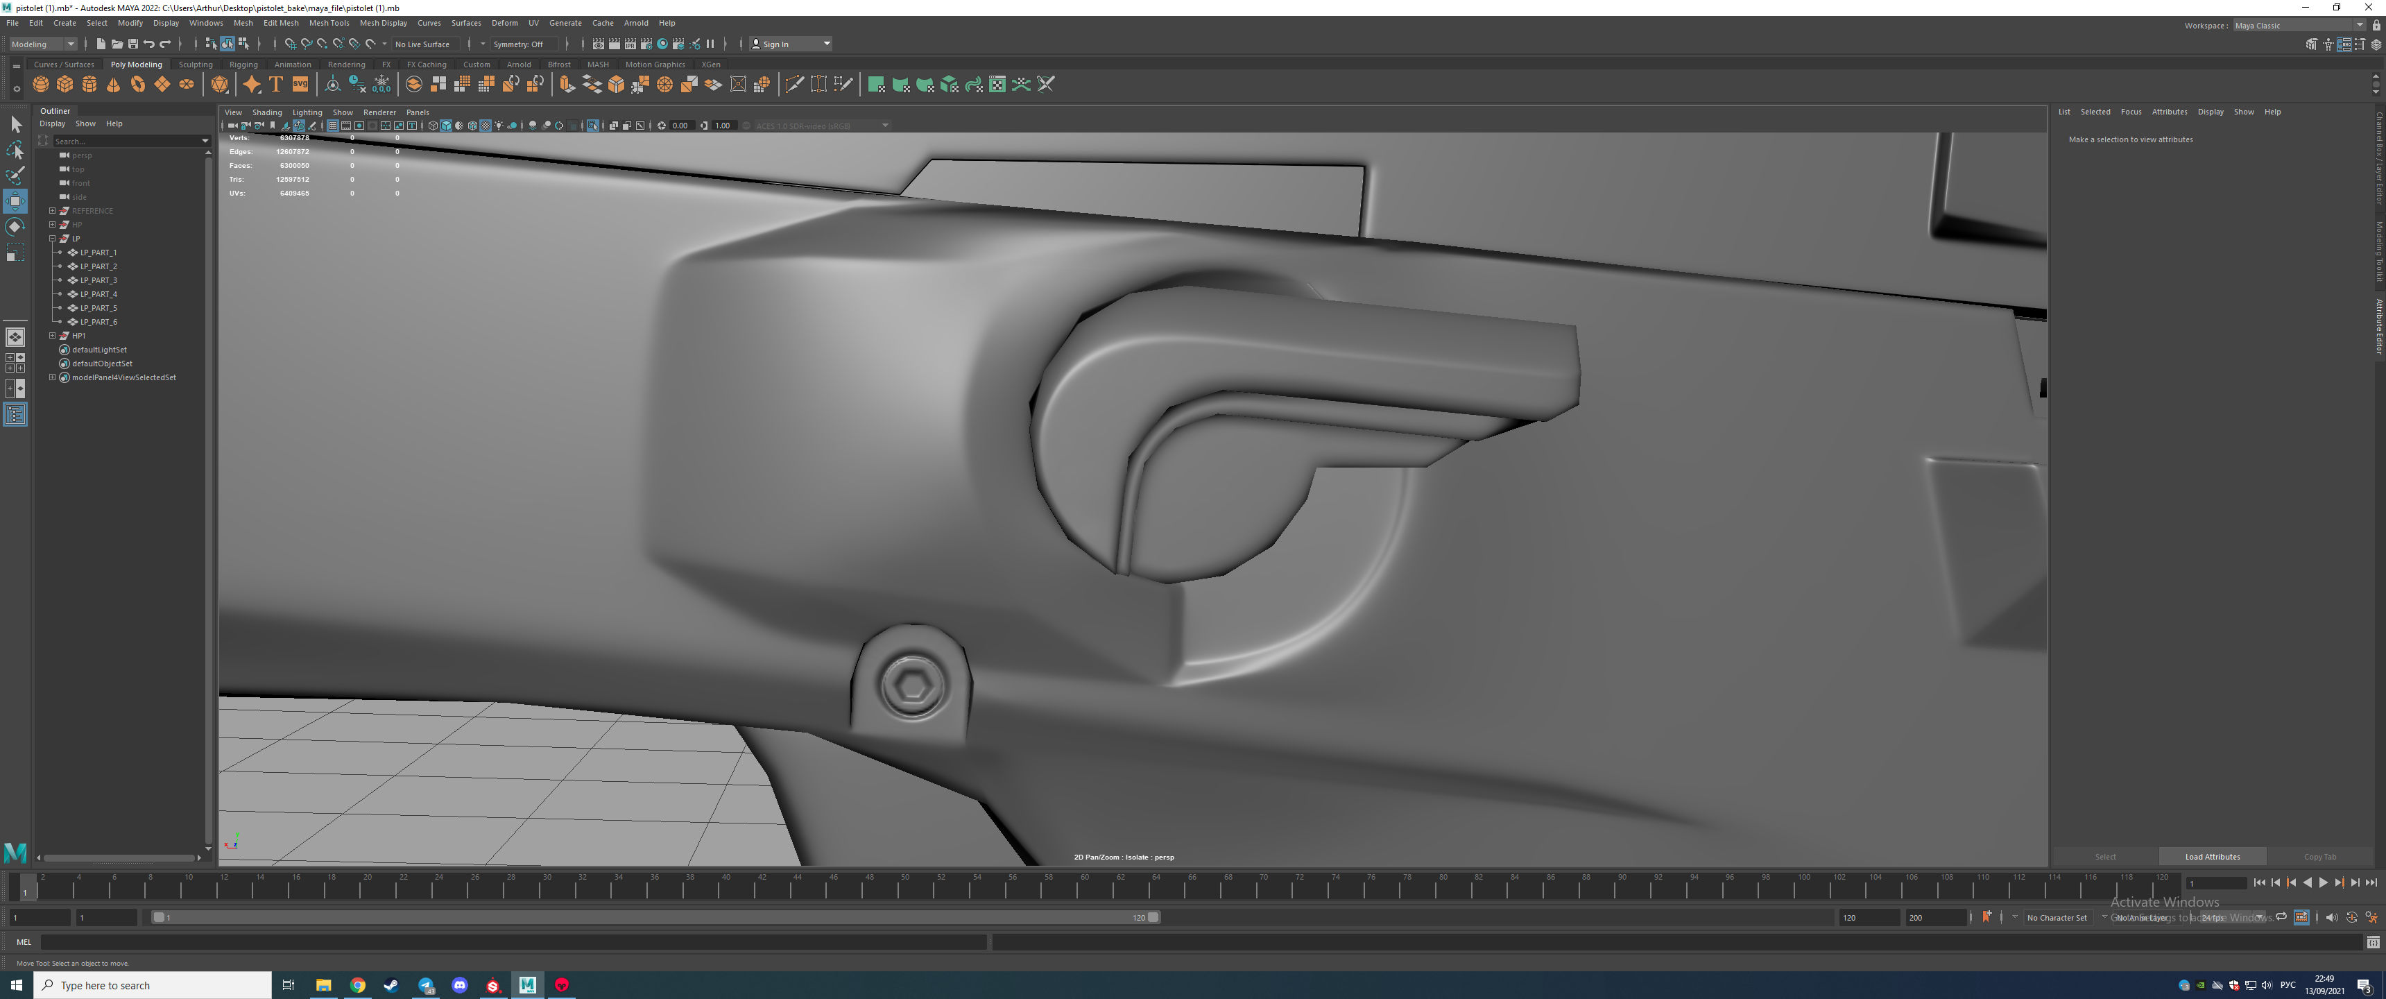Save the scene with the disk icon

132,44
